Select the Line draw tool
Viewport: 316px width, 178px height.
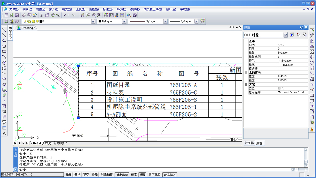(x=4, y=30)
